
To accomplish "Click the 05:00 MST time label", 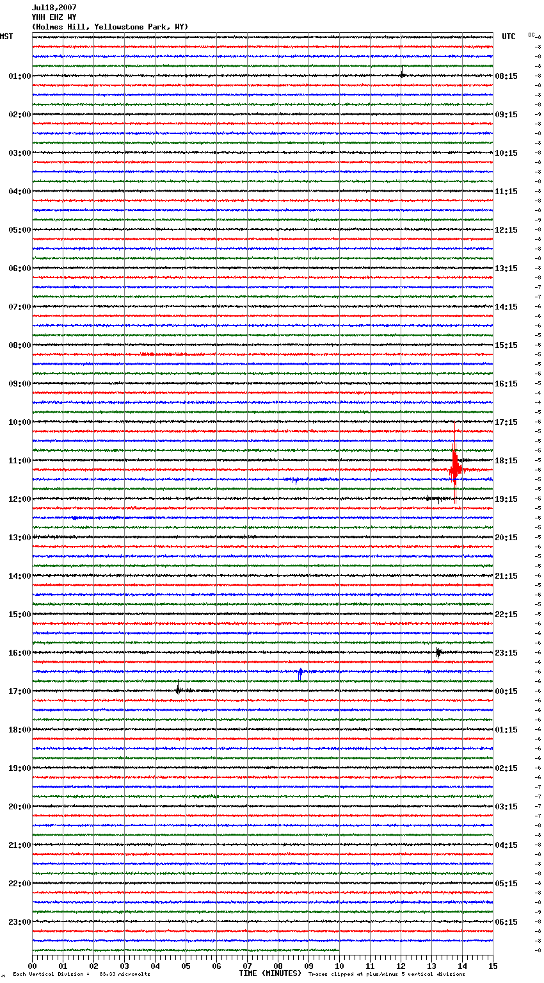I will click(19, 230).
